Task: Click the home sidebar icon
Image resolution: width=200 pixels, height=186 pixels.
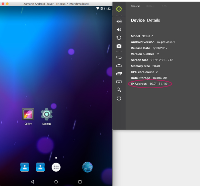Action: [119, 66]
